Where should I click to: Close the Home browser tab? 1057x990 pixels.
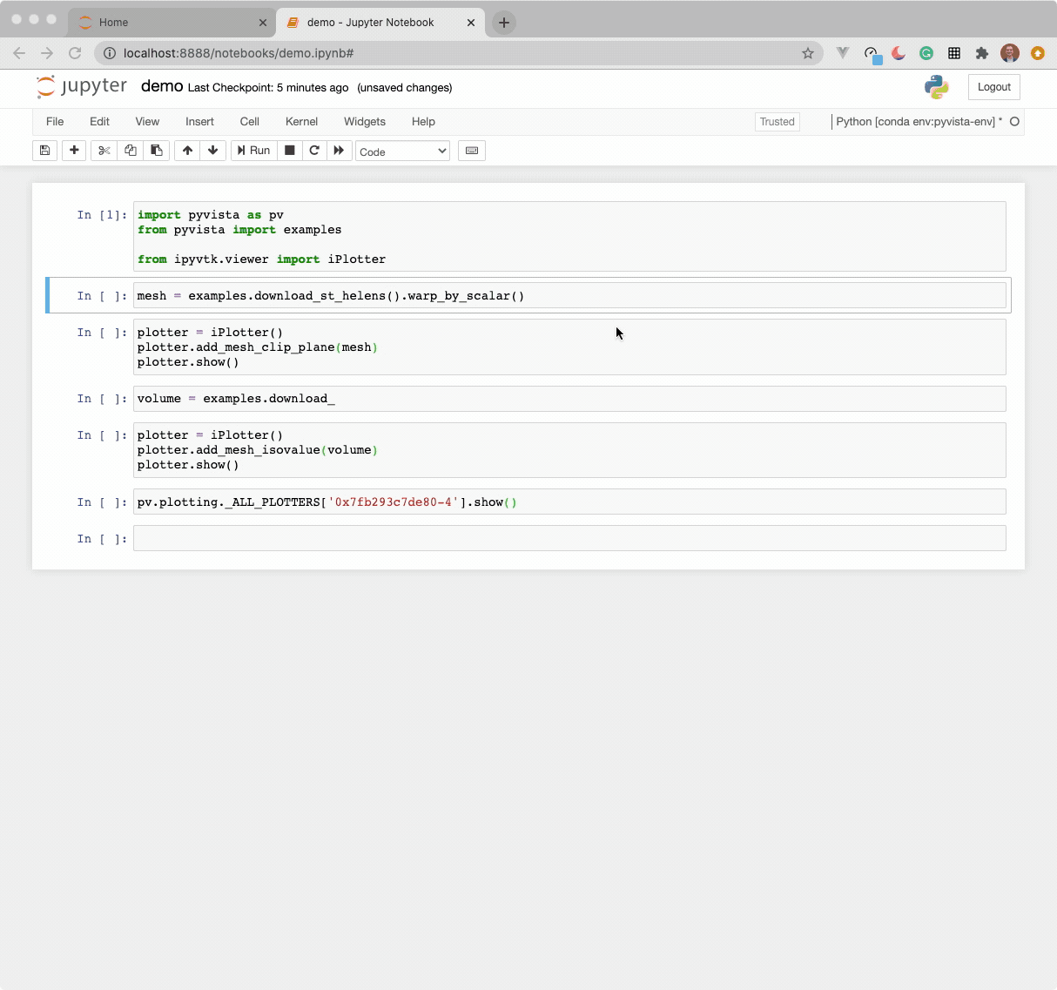pyautogui.click(x=263, y=23)
